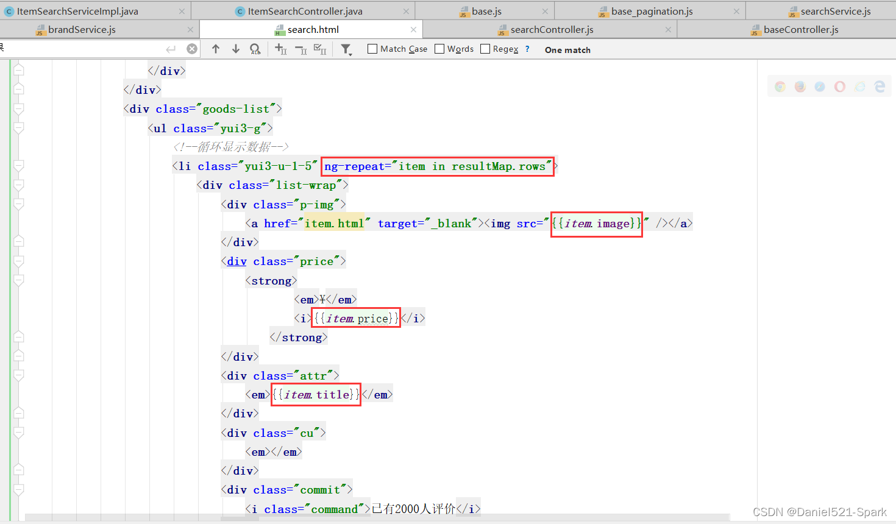Jump to next search occurrence arrow

tap(236, 49)
